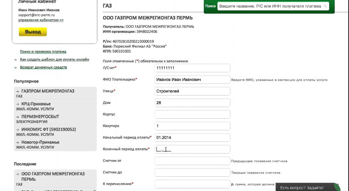Image resolution: width=349 pixels, height=191 pixels.
Task: Click the Последние section heading
Action: tap(25, 164)
